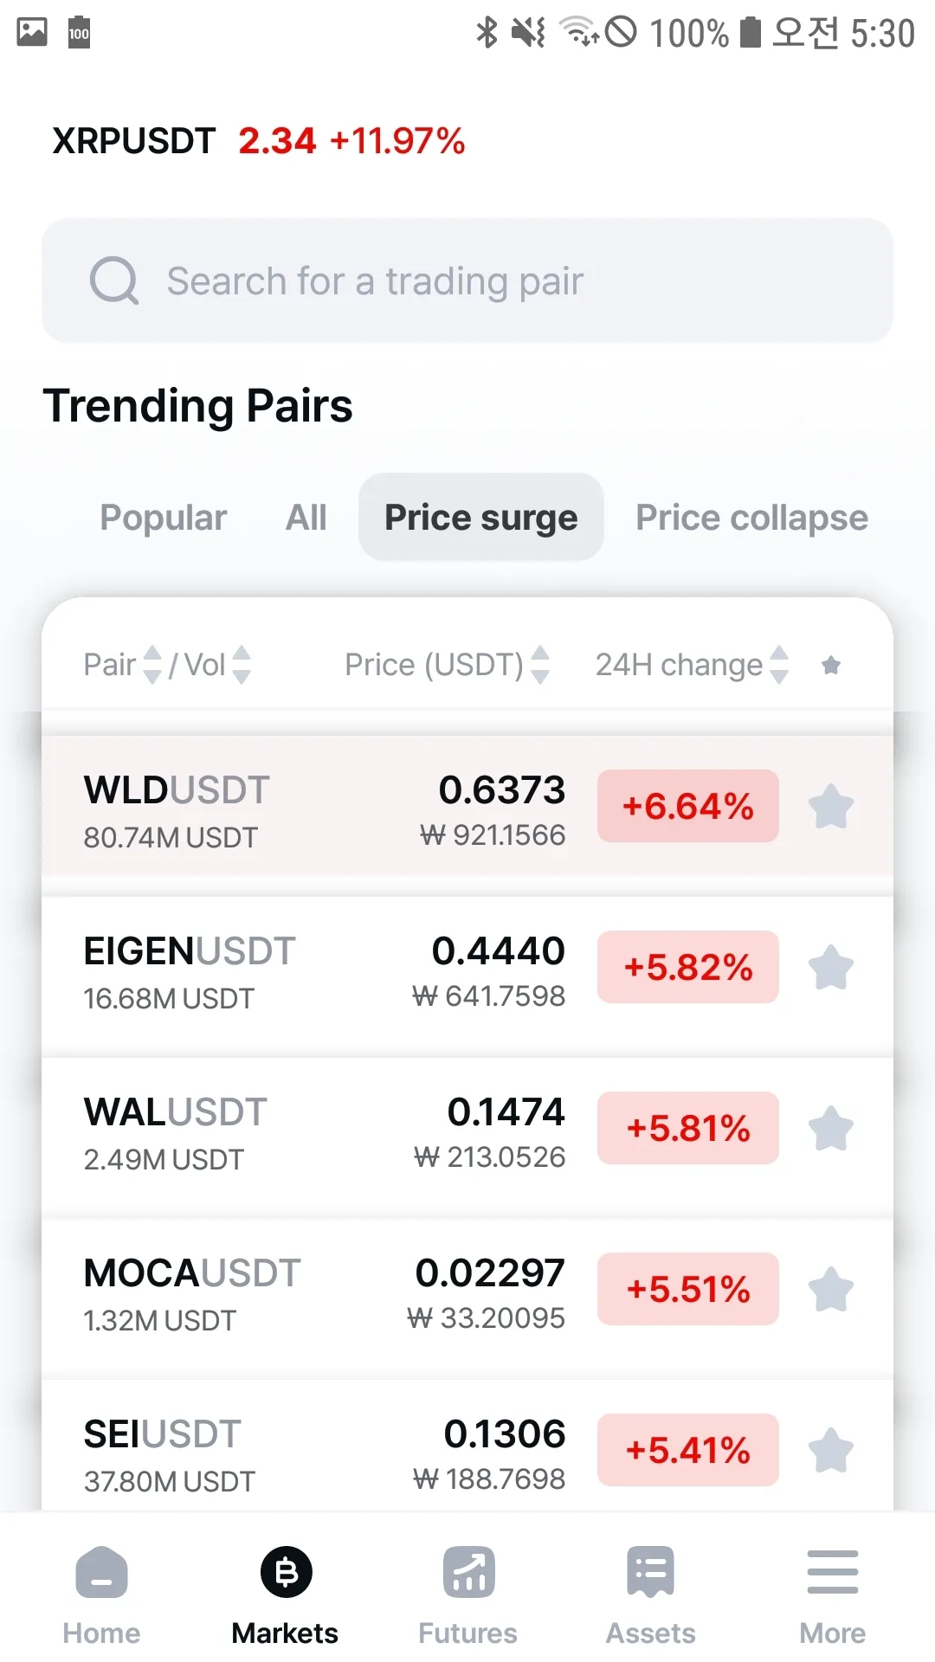The image size is (935, 1662).
Task: Tap the Markets Bitcoin icon
Action: pos(286,1572)
